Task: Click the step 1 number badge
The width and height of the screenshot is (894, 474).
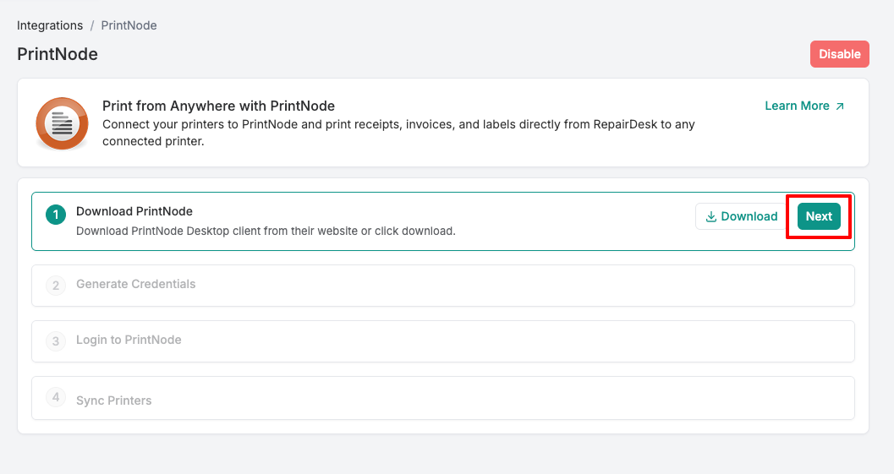Action: tap(56, 215)
